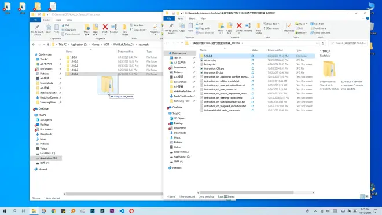Open File tab in left window
The height and width of the screenshot is (215, 382).
tap(35, 20)
